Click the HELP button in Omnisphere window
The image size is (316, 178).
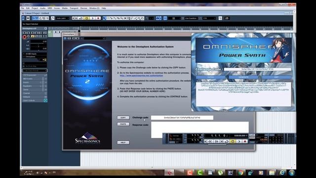(123, 142)
